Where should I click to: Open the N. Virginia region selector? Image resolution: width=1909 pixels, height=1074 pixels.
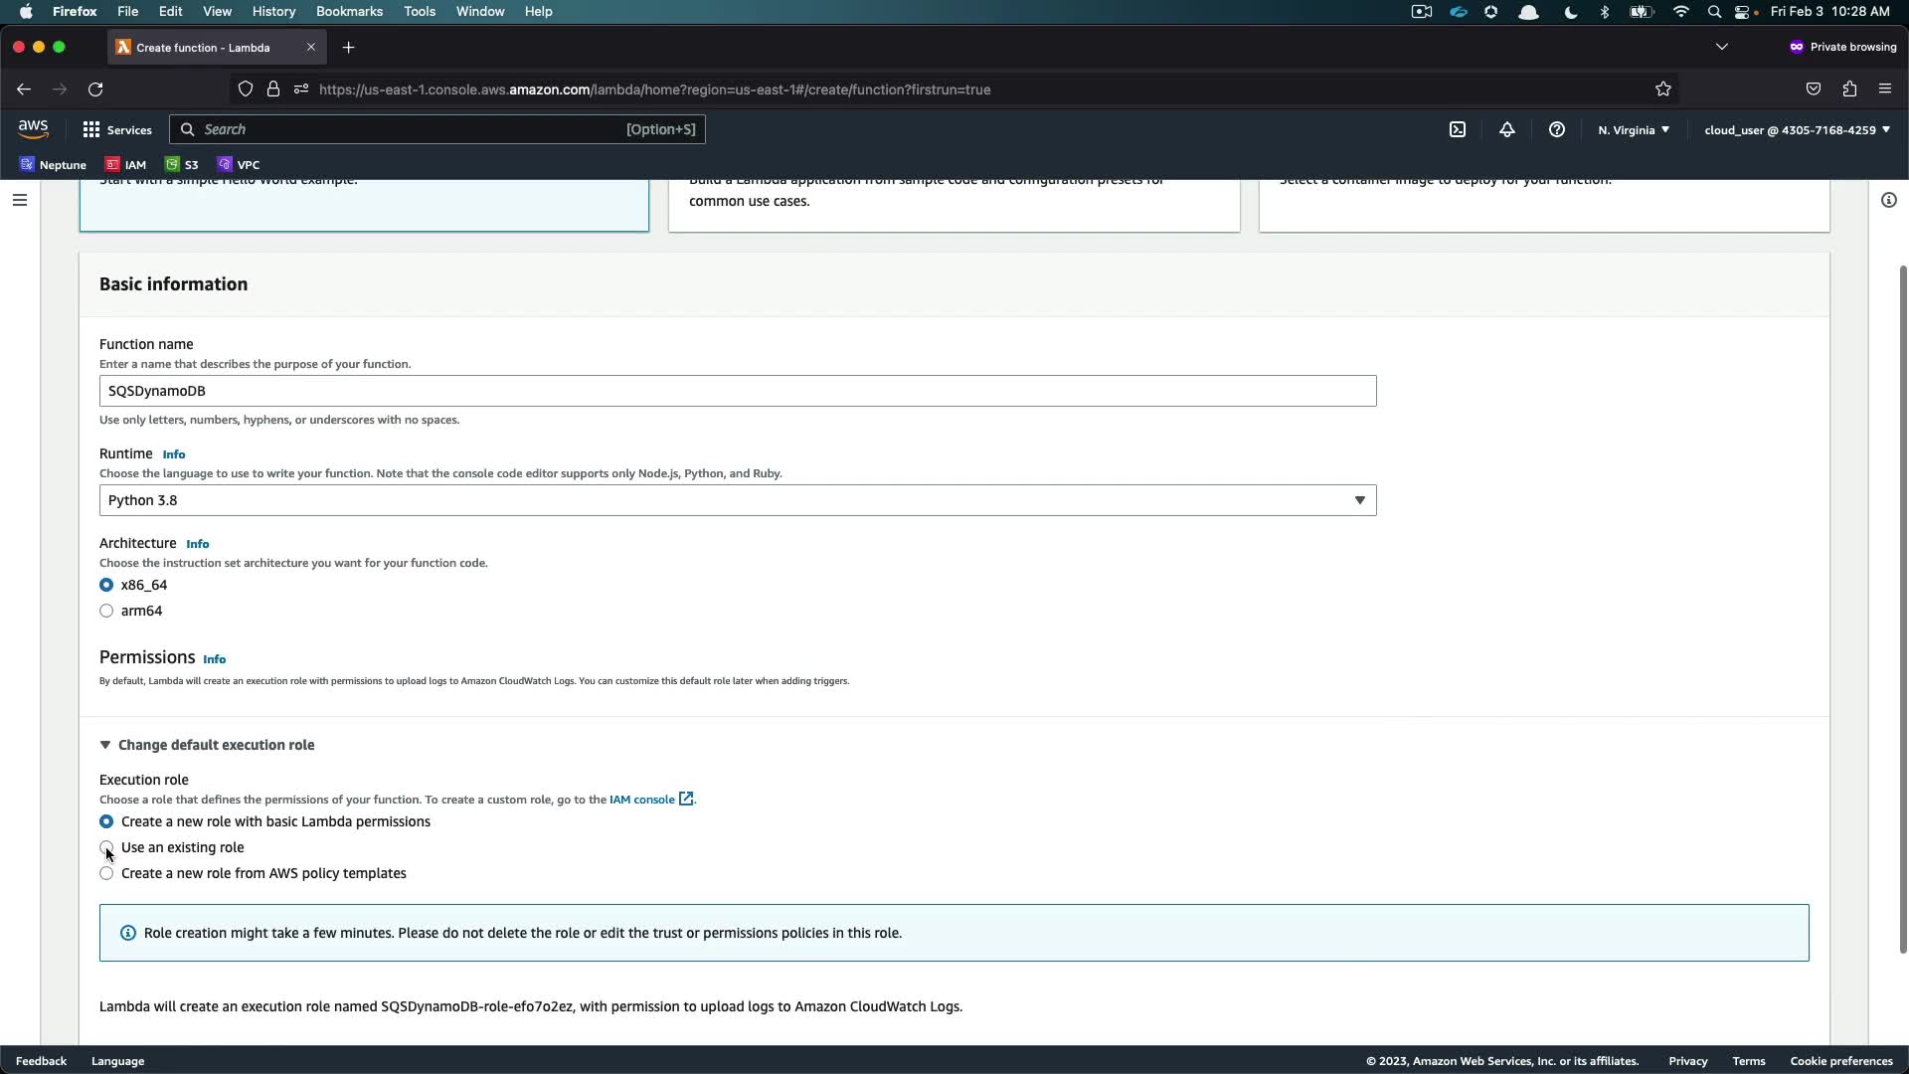1634,130
